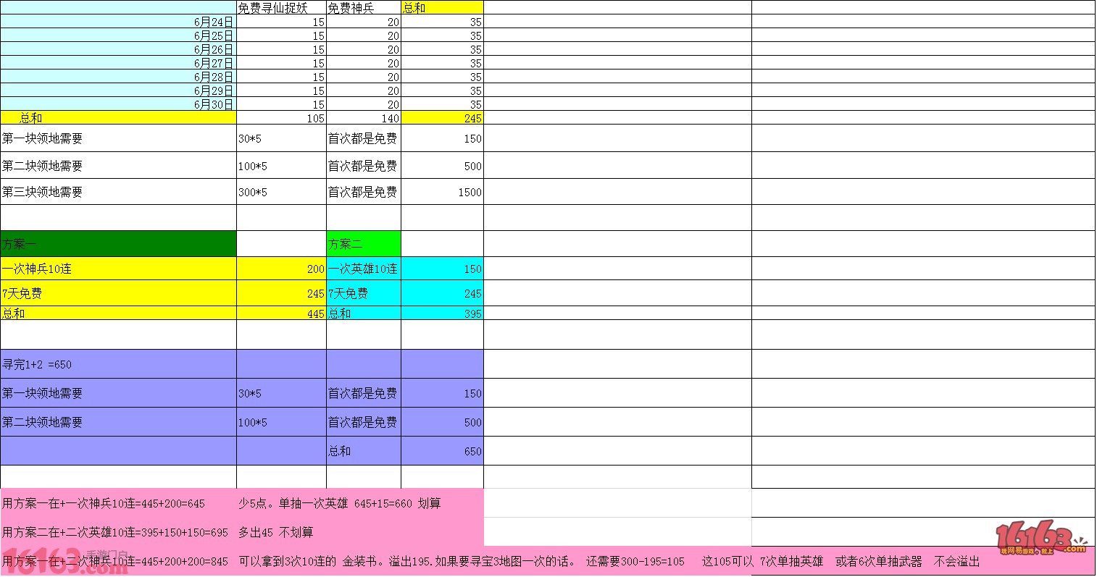The height and width of the screenshot is (577, 1097).
Task: Select the 多出45 不划算 text
Action: click(x=275, y=532)
